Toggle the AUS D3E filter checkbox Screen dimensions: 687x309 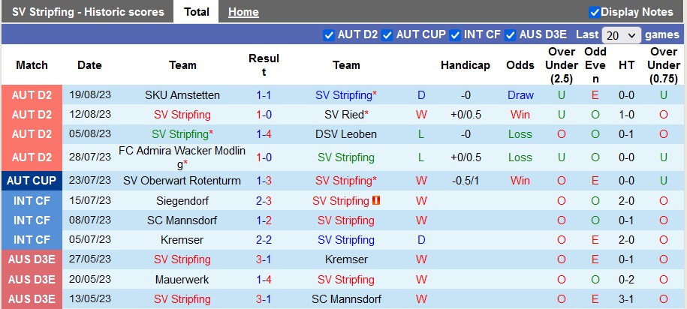pos(511,34)
